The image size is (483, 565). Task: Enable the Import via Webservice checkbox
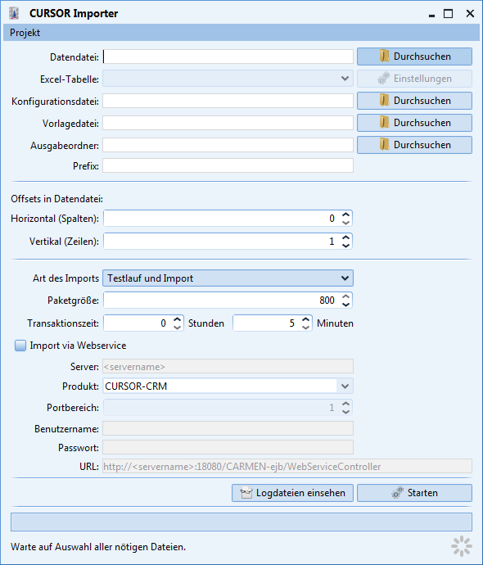(20, 346)
